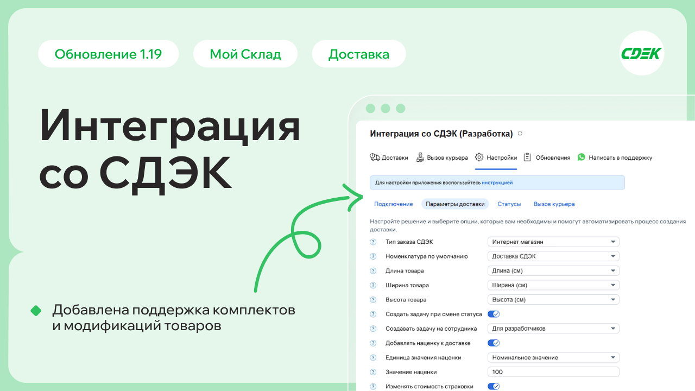
Task: Click help icon for Длина товара
Action: [x=373, y=271]
